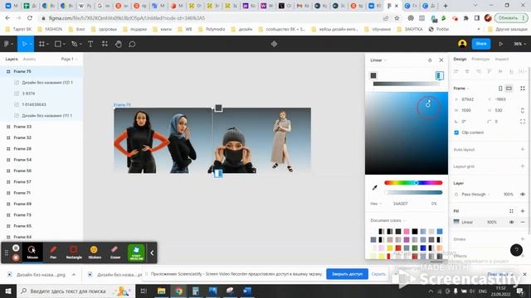Switch to the Inspect tab
Screen dimensions: 531x298
(501, 59)
